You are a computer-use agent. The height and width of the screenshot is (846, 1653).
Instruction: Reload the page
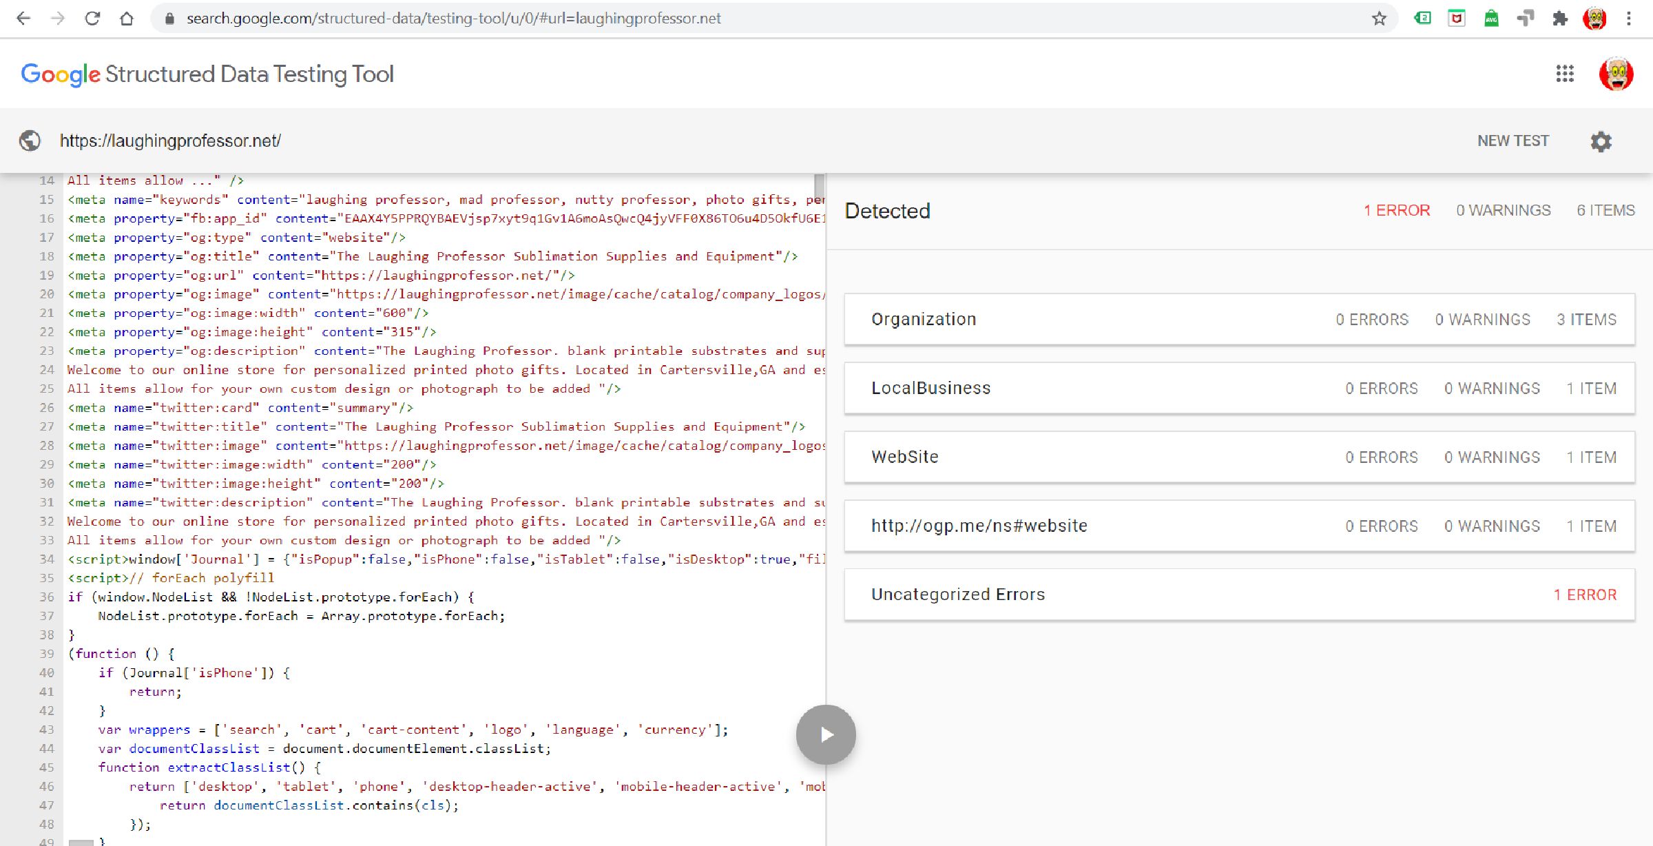pyautogui.click(x=92, y=19)
